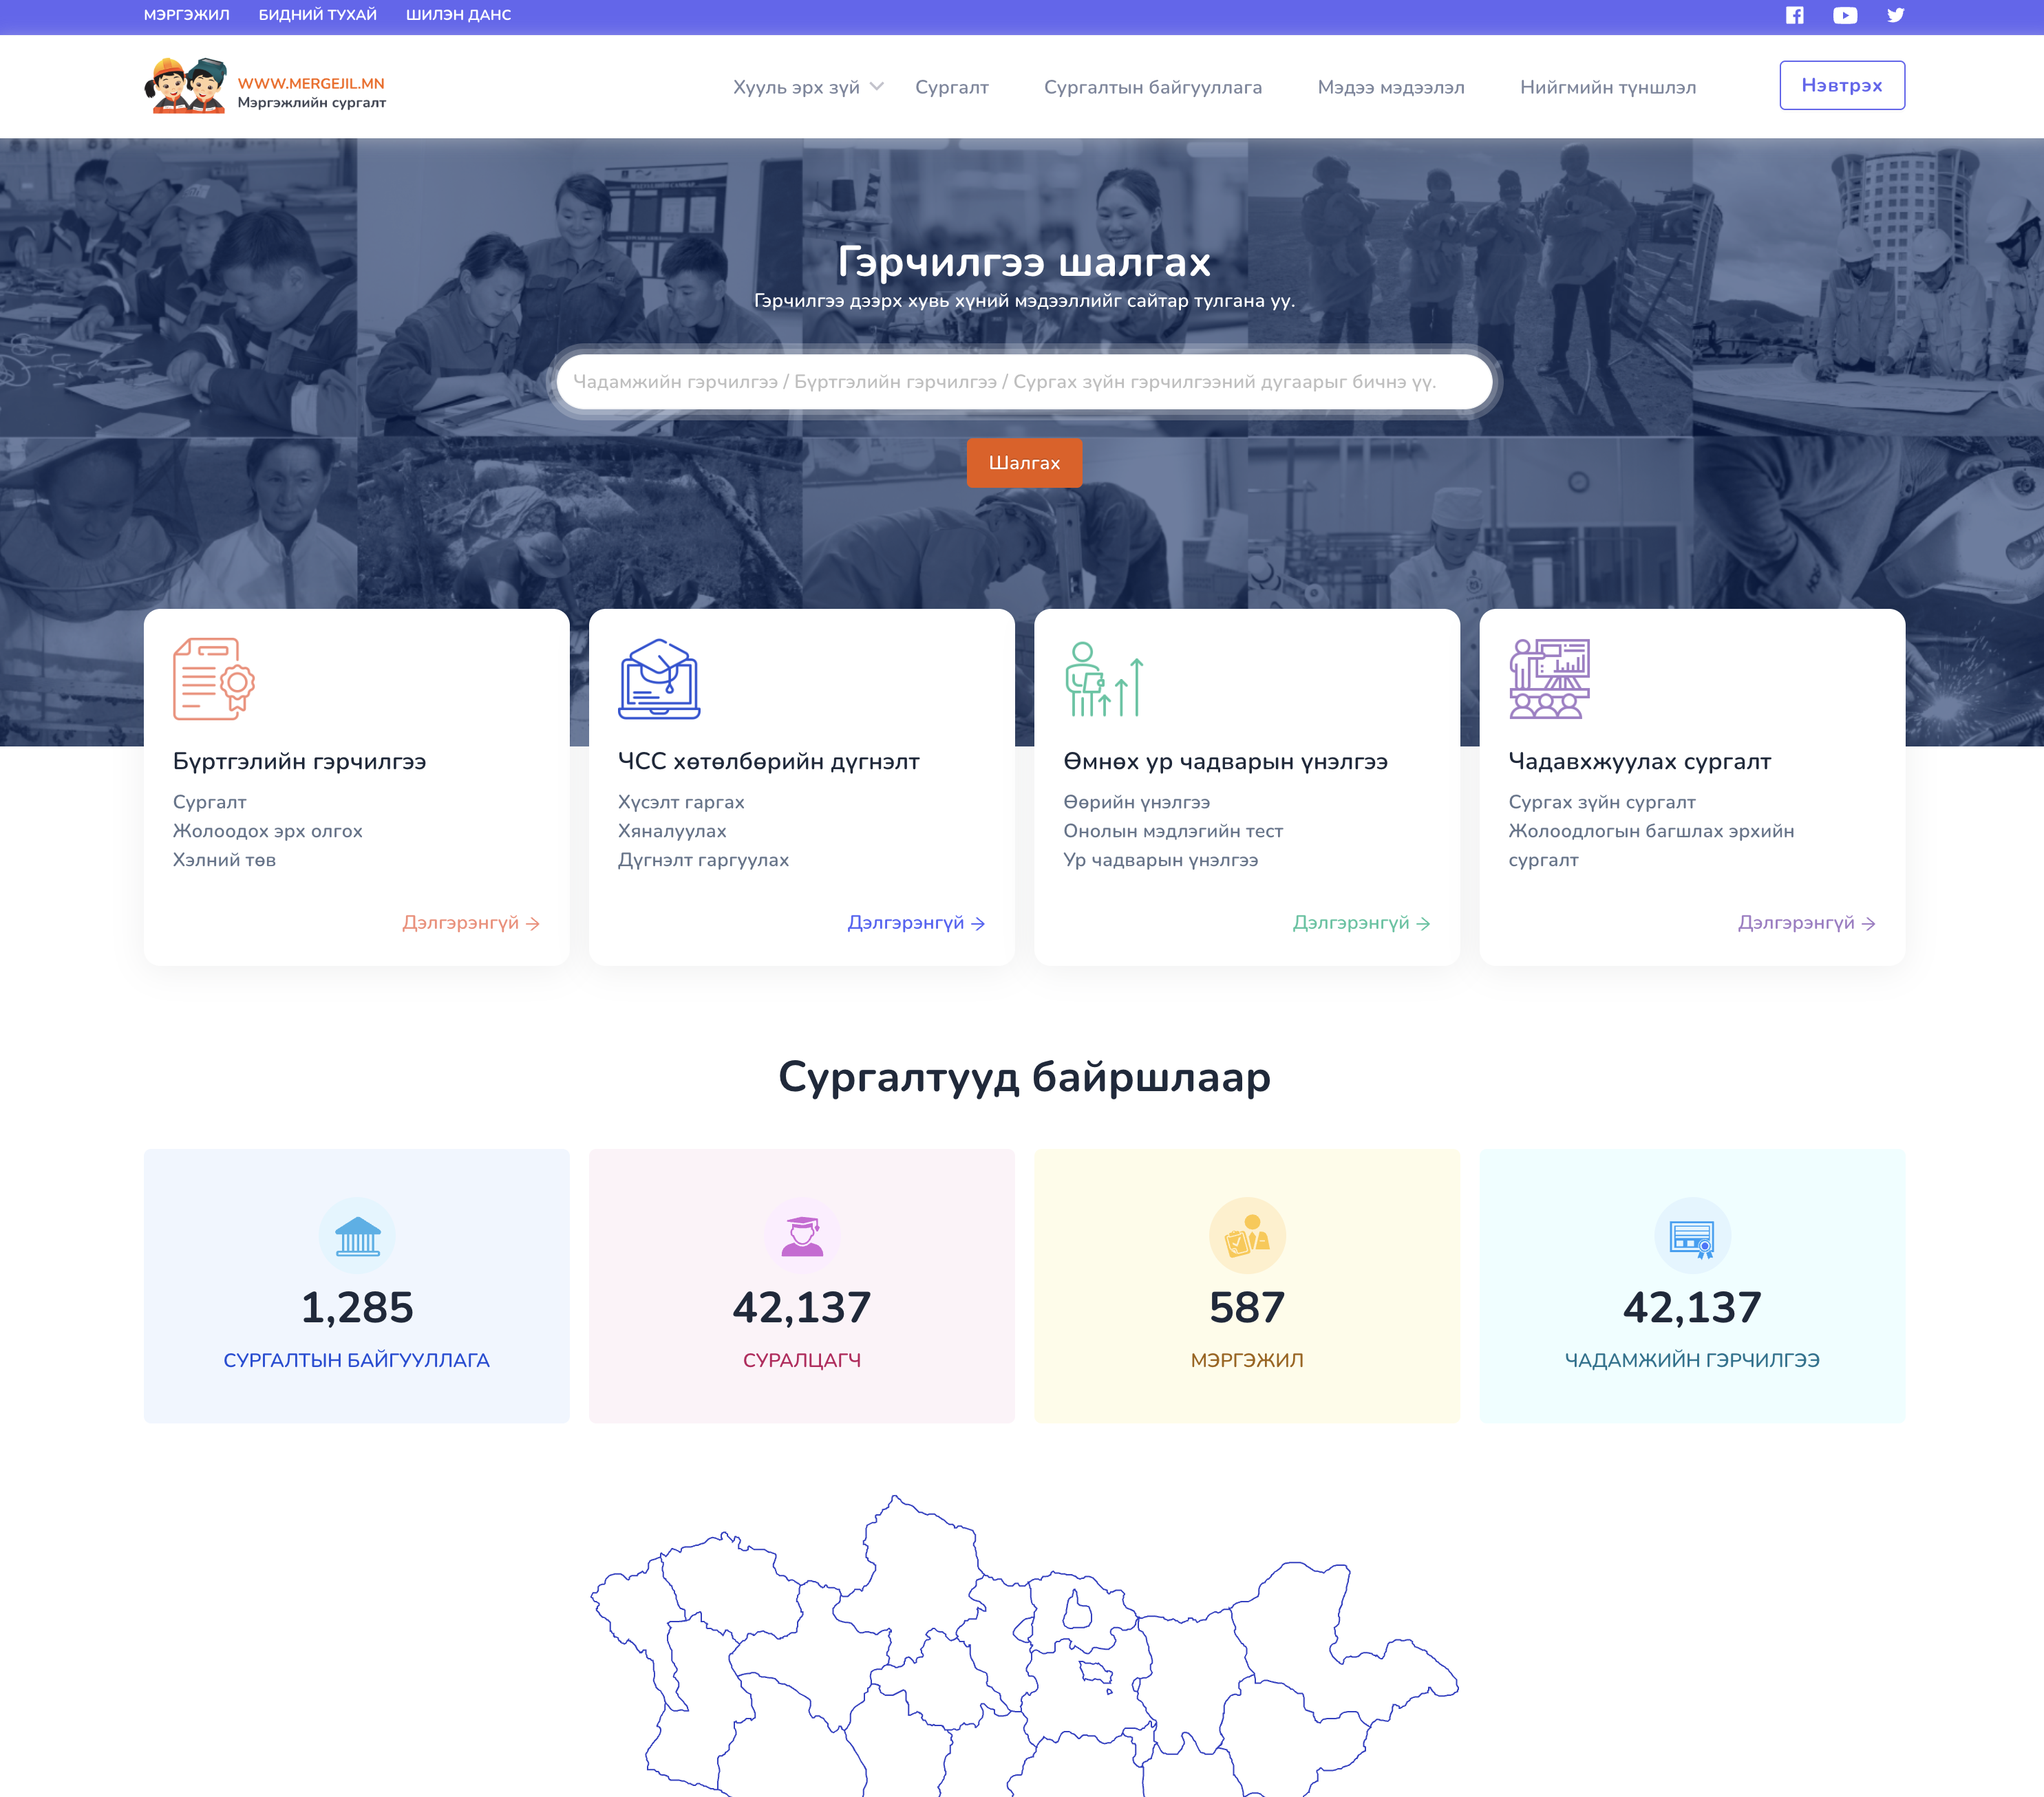The image size is (2044, 1797).
Task: Click the skill assessment green arrows icon
Action: click(x=1104, y=678)
